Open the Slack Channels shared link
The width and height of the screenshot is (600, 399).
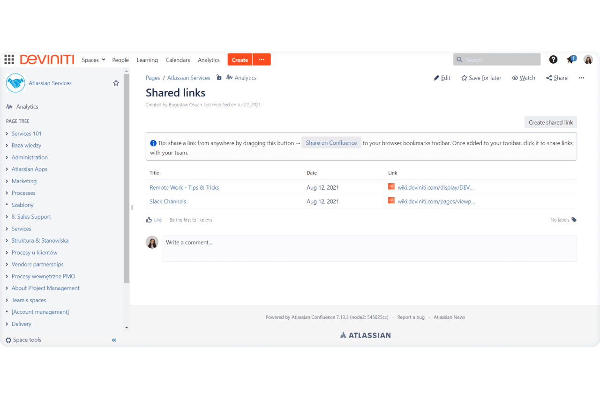pyautogui.click(x=167, y=201)
